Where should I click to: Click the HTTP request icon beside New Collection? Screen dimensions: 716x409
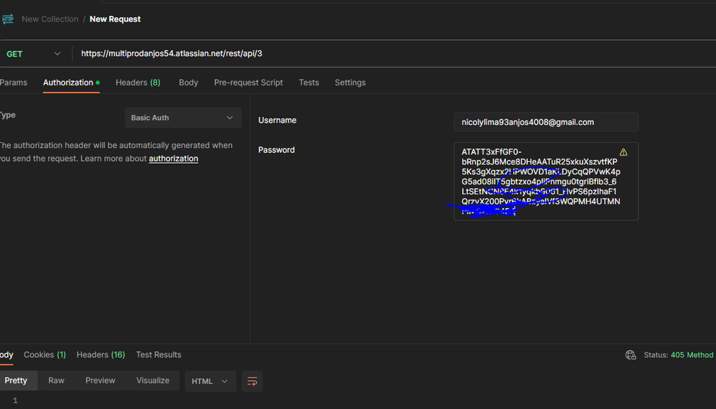point(8,19)
